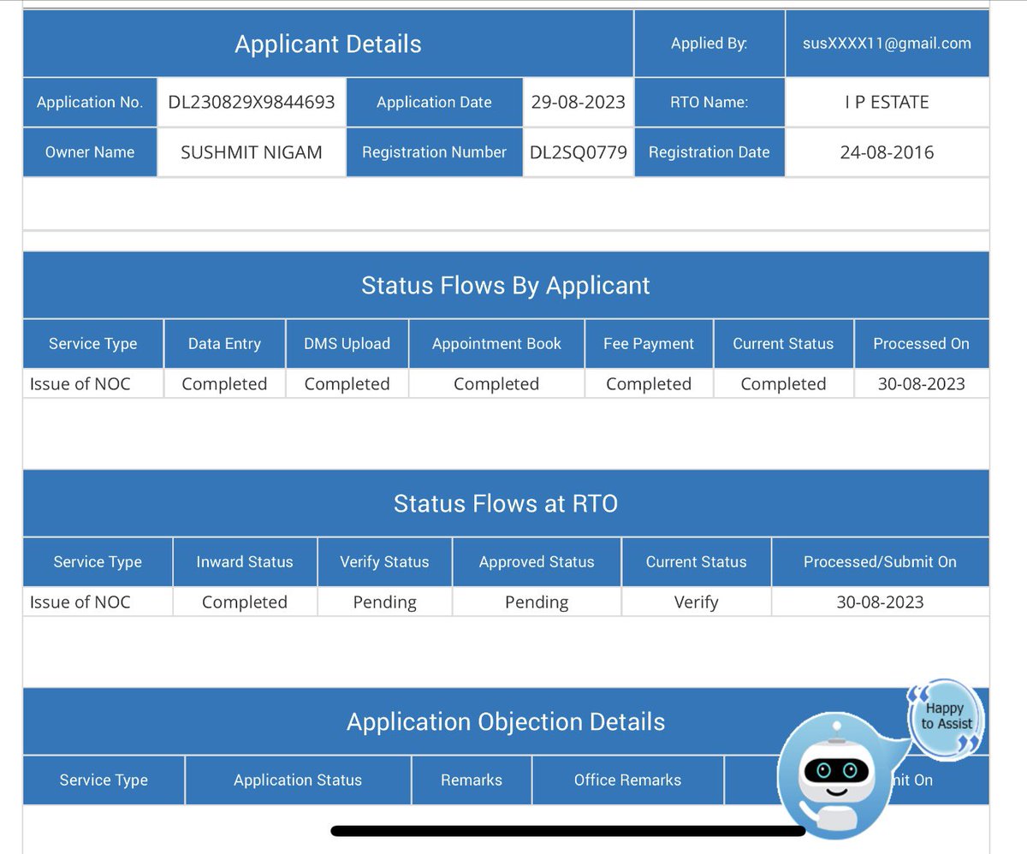Click the Data Entry column header
Viewport: 1027px width, 854px height.
tap(224, 343)
